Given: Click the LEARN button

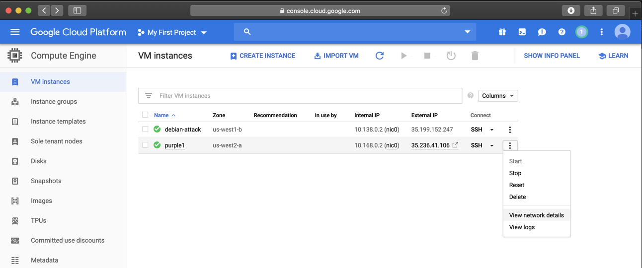Looking at the screenshot, I should point(614,56).
